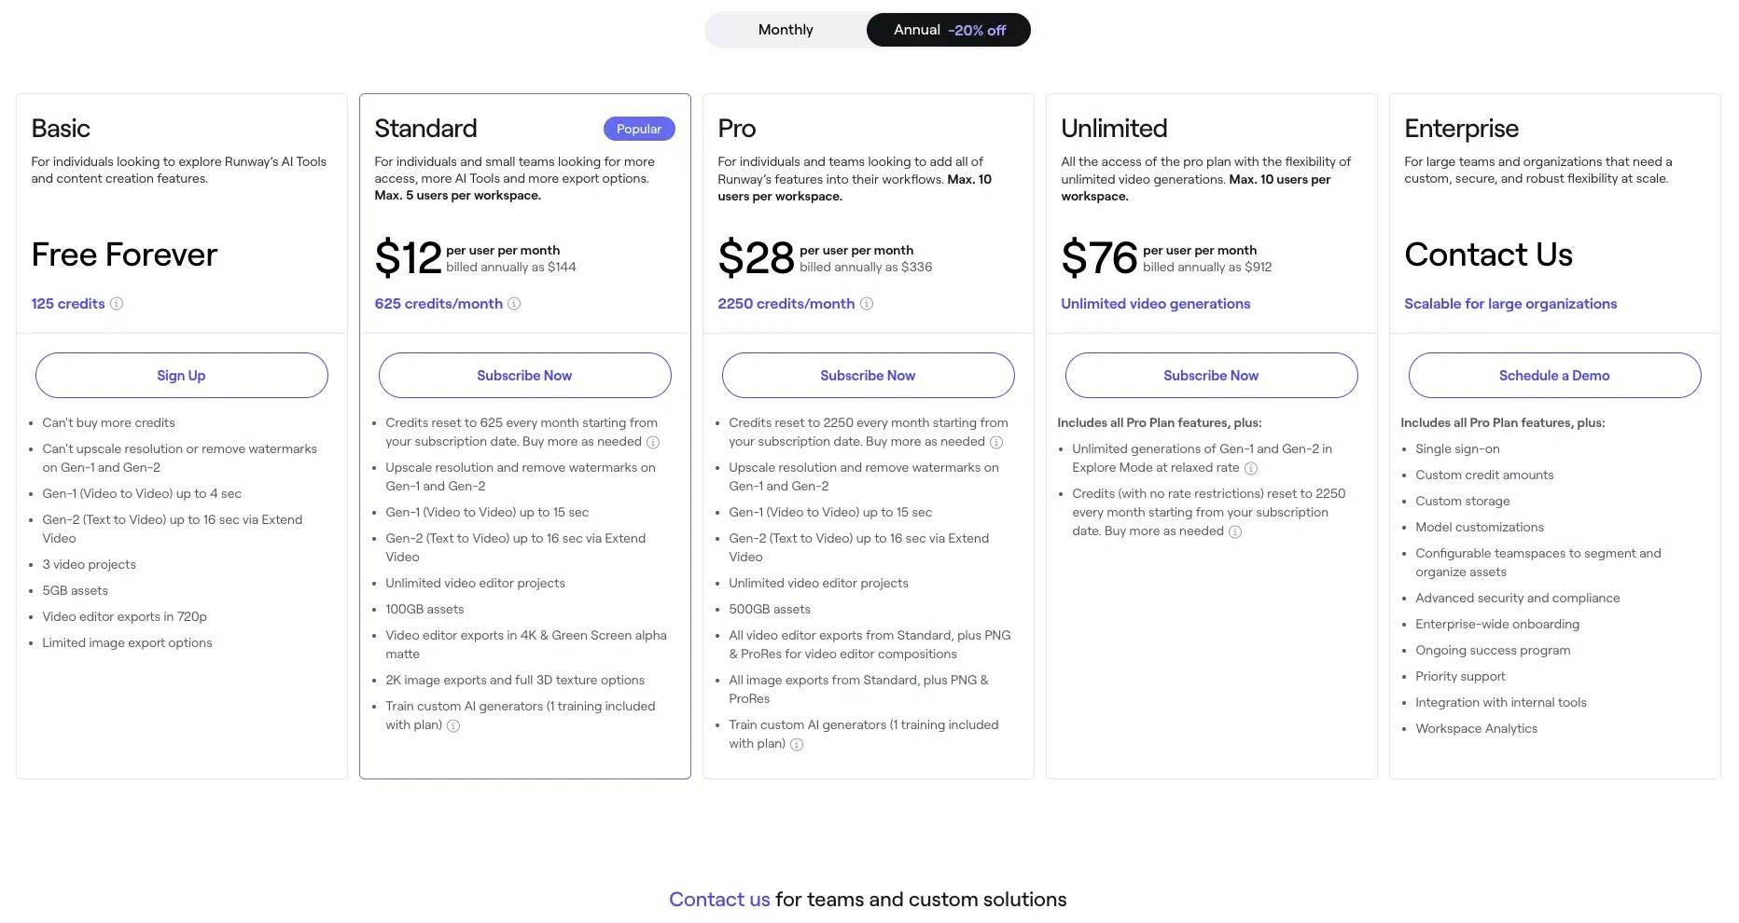Subscribe Now to the Pro plan
Screen dimensions: 1739x923
click(868, 375)
